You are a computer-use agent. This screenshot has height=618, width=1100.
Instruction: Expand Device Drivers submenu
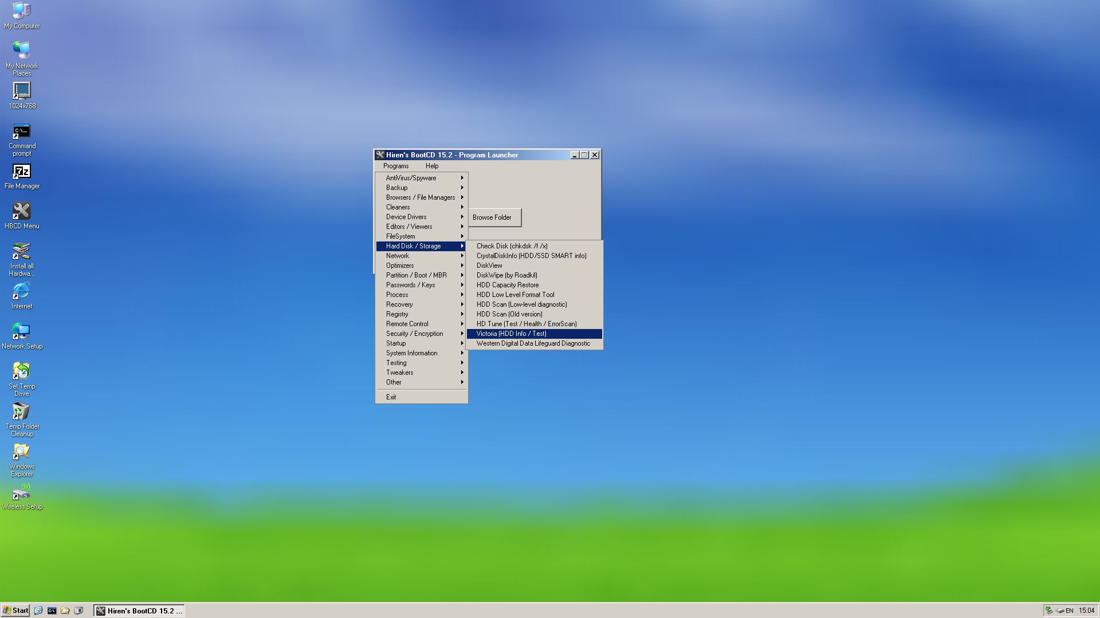422,217
